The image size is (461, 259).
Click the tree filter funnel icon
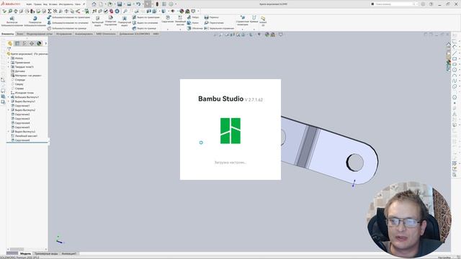(9, 49)
